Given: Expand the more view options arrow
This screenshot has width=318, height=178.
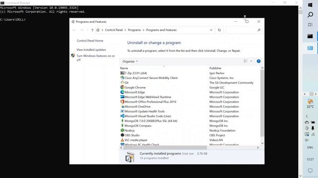Looking at the screenshot, I should (251, 61).
